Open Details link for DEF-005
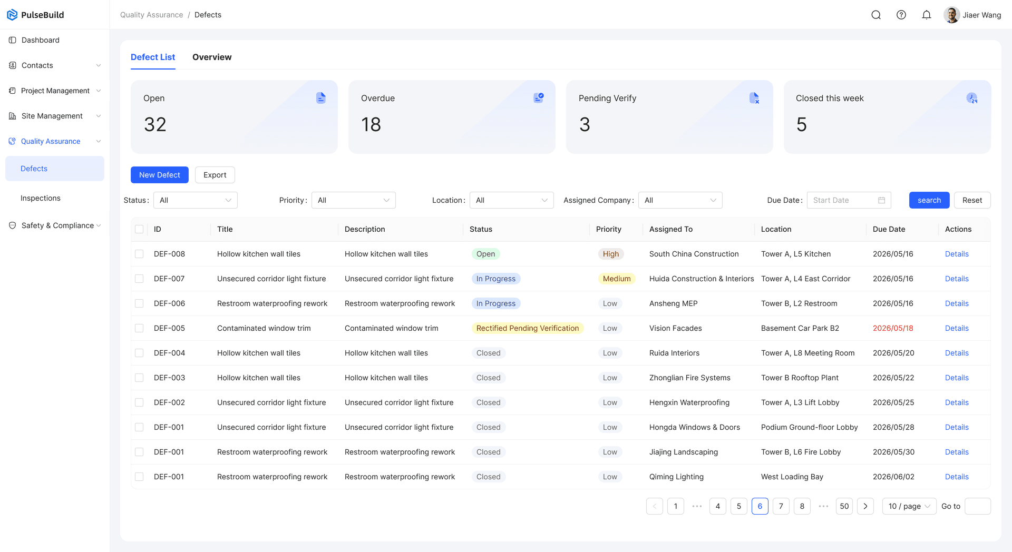 pos(957,328)
